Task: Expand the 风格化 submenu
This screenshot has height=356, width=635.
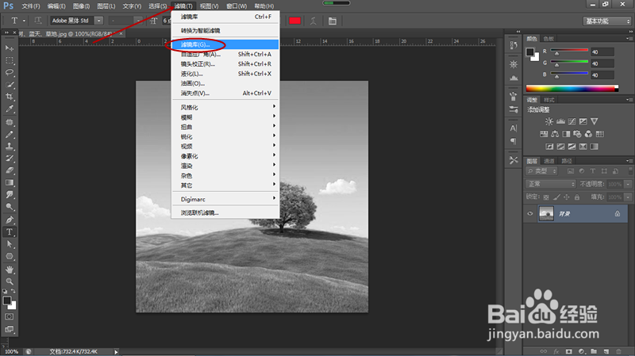Action: click(225, 107)
